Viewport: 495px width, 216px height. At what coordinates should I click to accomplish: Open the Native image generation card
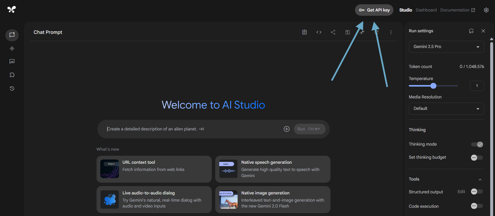273,199
